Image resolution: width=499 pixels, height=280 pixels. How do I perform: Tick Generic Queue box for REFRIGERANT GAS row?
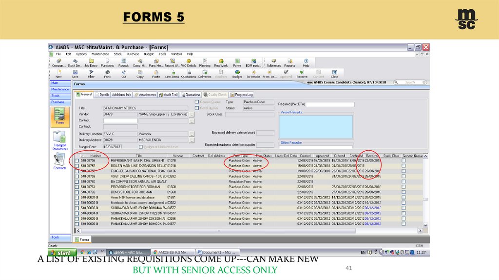(x=403, y=160)
